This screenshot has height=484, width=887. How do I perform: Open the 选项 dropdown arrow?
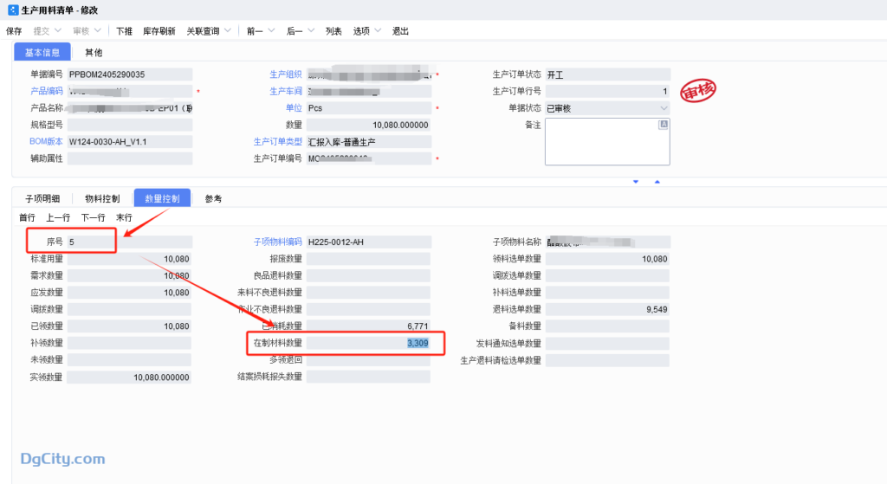378,30
